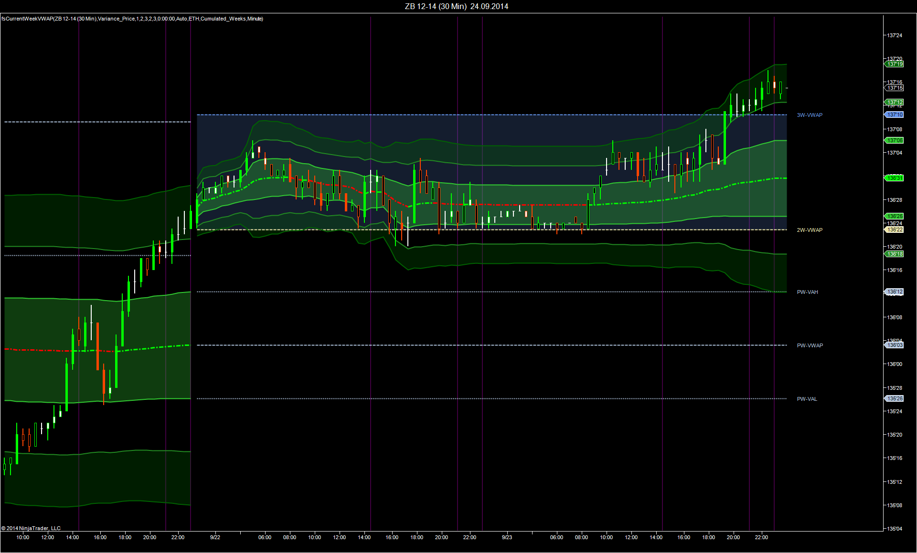Click the green 137'19 price marker
The image size is (917, 553).
click(x=895, y=64)
